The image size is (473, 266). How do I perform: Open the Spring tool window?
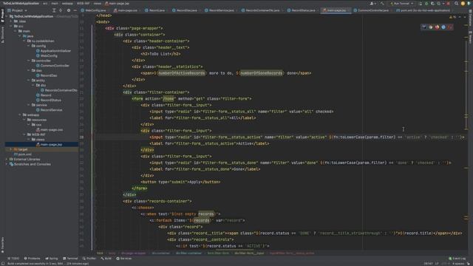51,259
